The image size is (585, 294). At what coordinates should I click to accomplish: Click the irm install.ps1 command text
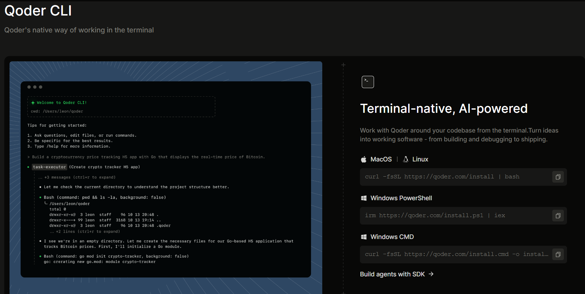click(x=435, y=215)
